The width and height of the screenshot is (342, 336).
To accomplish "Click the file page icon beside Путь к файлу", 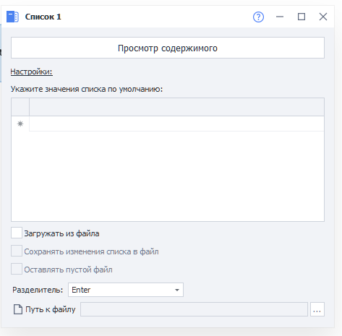I will (x=18, y=309).
